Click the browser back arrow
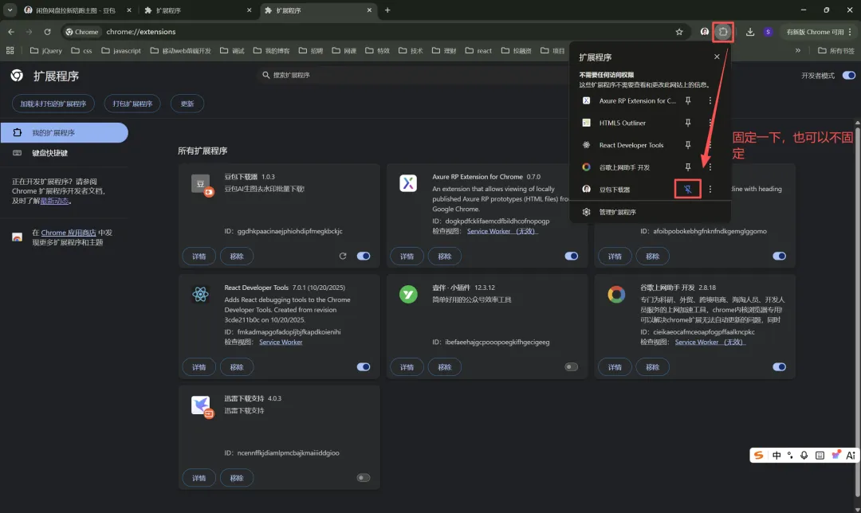861x513 pixels. click(x=11, y=32)
